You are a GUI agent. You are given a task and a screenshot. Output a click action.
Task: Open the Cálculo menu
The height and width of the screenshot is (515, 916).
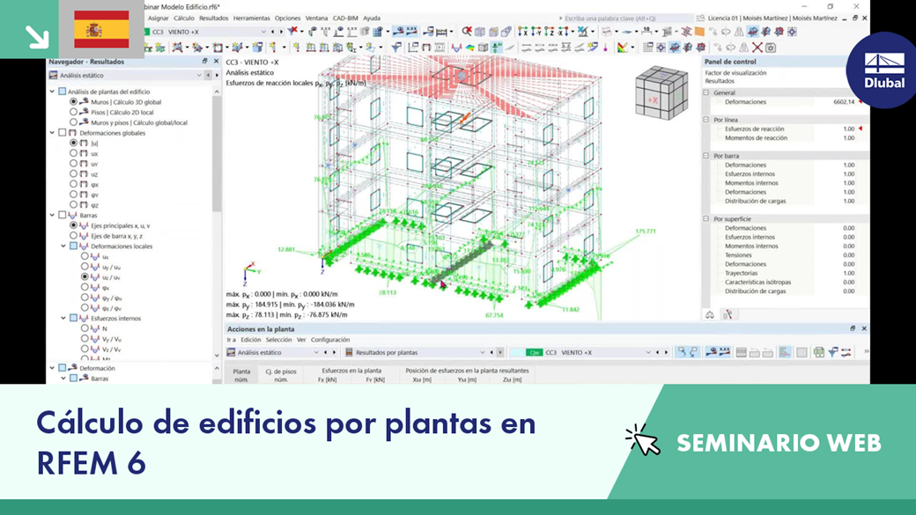(x=183, y=18)
